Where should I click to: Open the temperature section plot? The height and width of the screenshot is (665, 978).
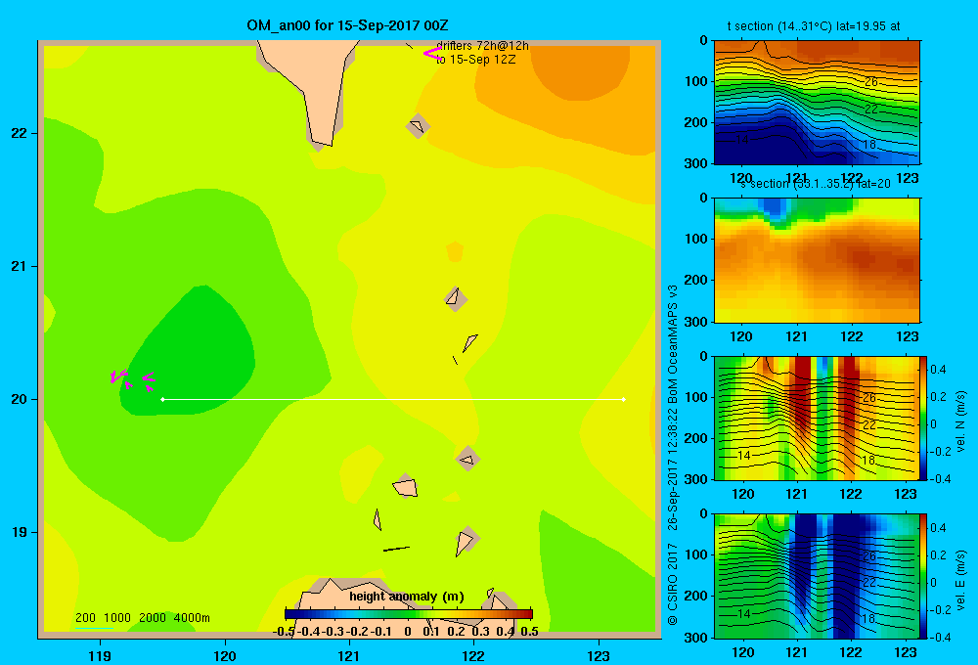(x=817, y=103)
